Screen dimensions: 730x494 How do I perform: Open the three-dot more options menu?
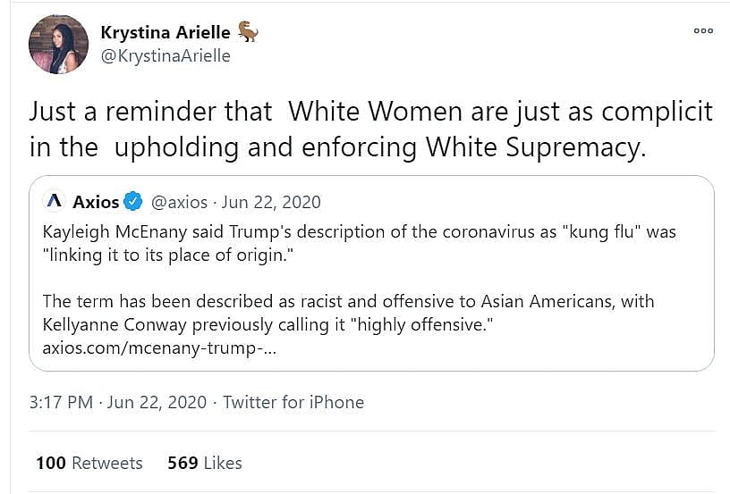(x=703, y=30)
